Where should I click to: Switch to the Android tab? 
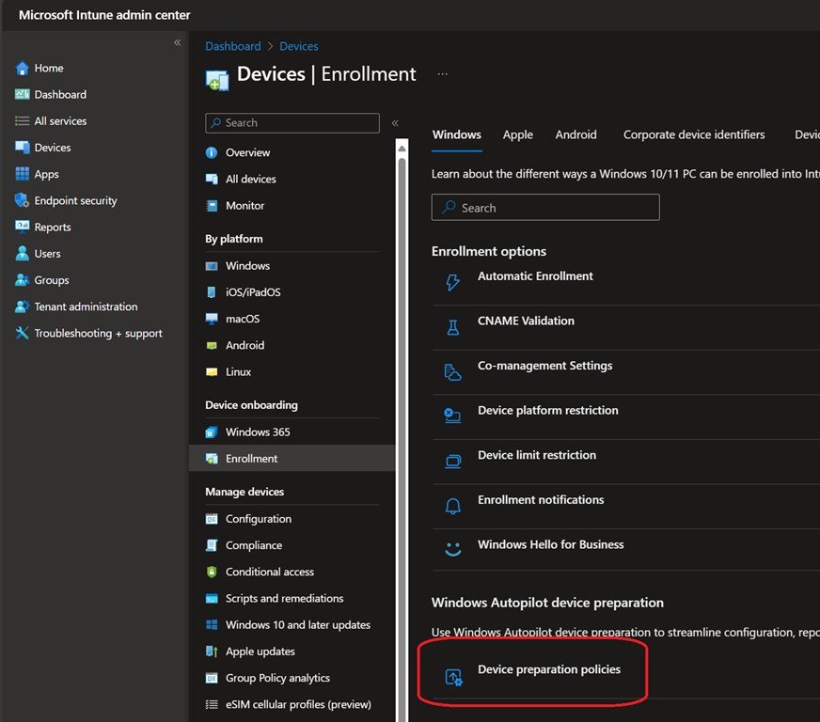tap(576, 135)
